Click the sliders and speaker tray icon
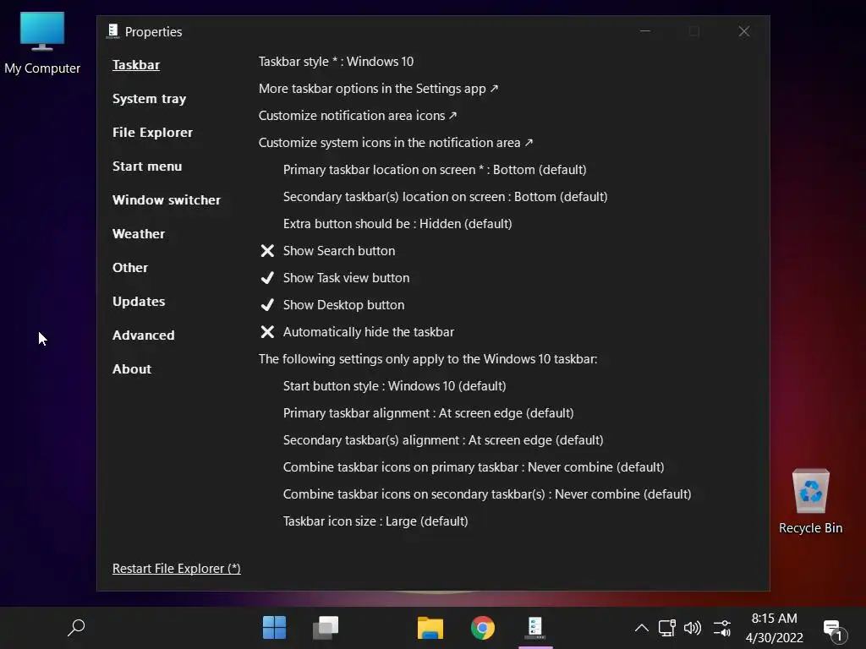 pos(722,628)
